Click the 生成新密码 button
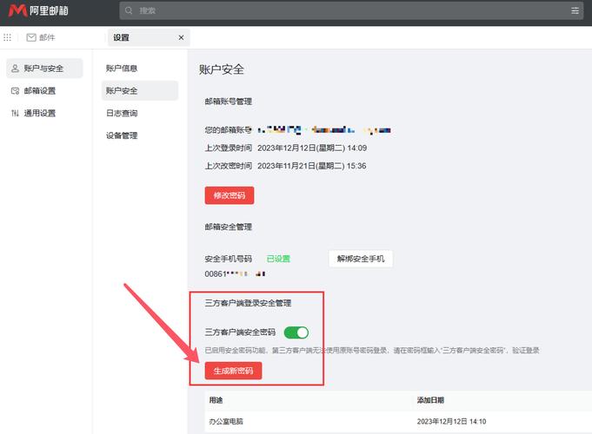The image size is (592, 434). [233, 371]
